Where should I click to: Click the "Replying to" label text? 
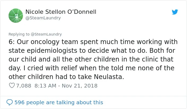point(19,34)
